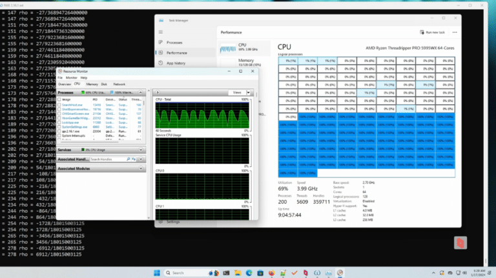This screenshot has width=496, height=278.
Task: Expand the Services section
Action: [x=141, y=150]
